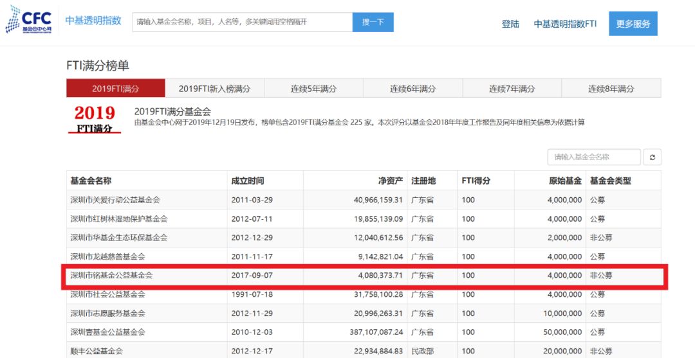
Task: Focus the table filter 请输入基金会名称 field
Action: (594, 157)
